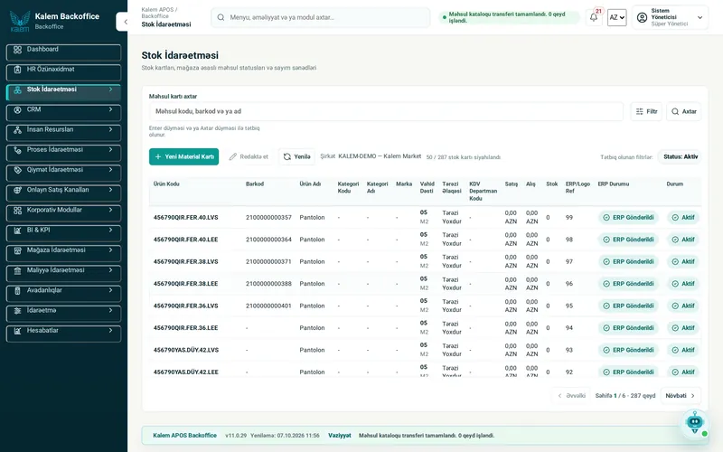Expand the Maliyyə İdarəetməsi chevron
The height and width of the screenshot is (452, 723).
click(x=110, y=270)
